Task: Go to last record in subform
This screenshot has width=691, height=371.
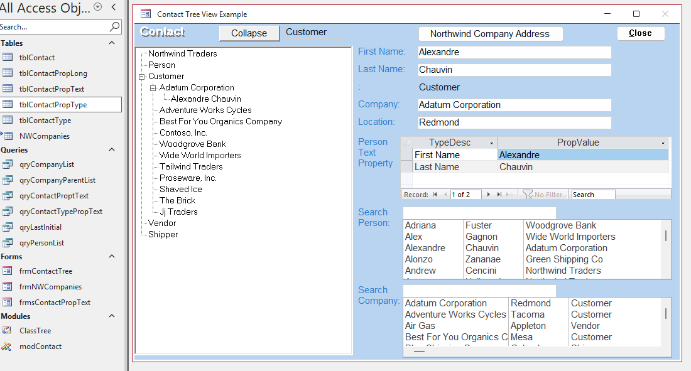Action: click(x=499, y=195)
